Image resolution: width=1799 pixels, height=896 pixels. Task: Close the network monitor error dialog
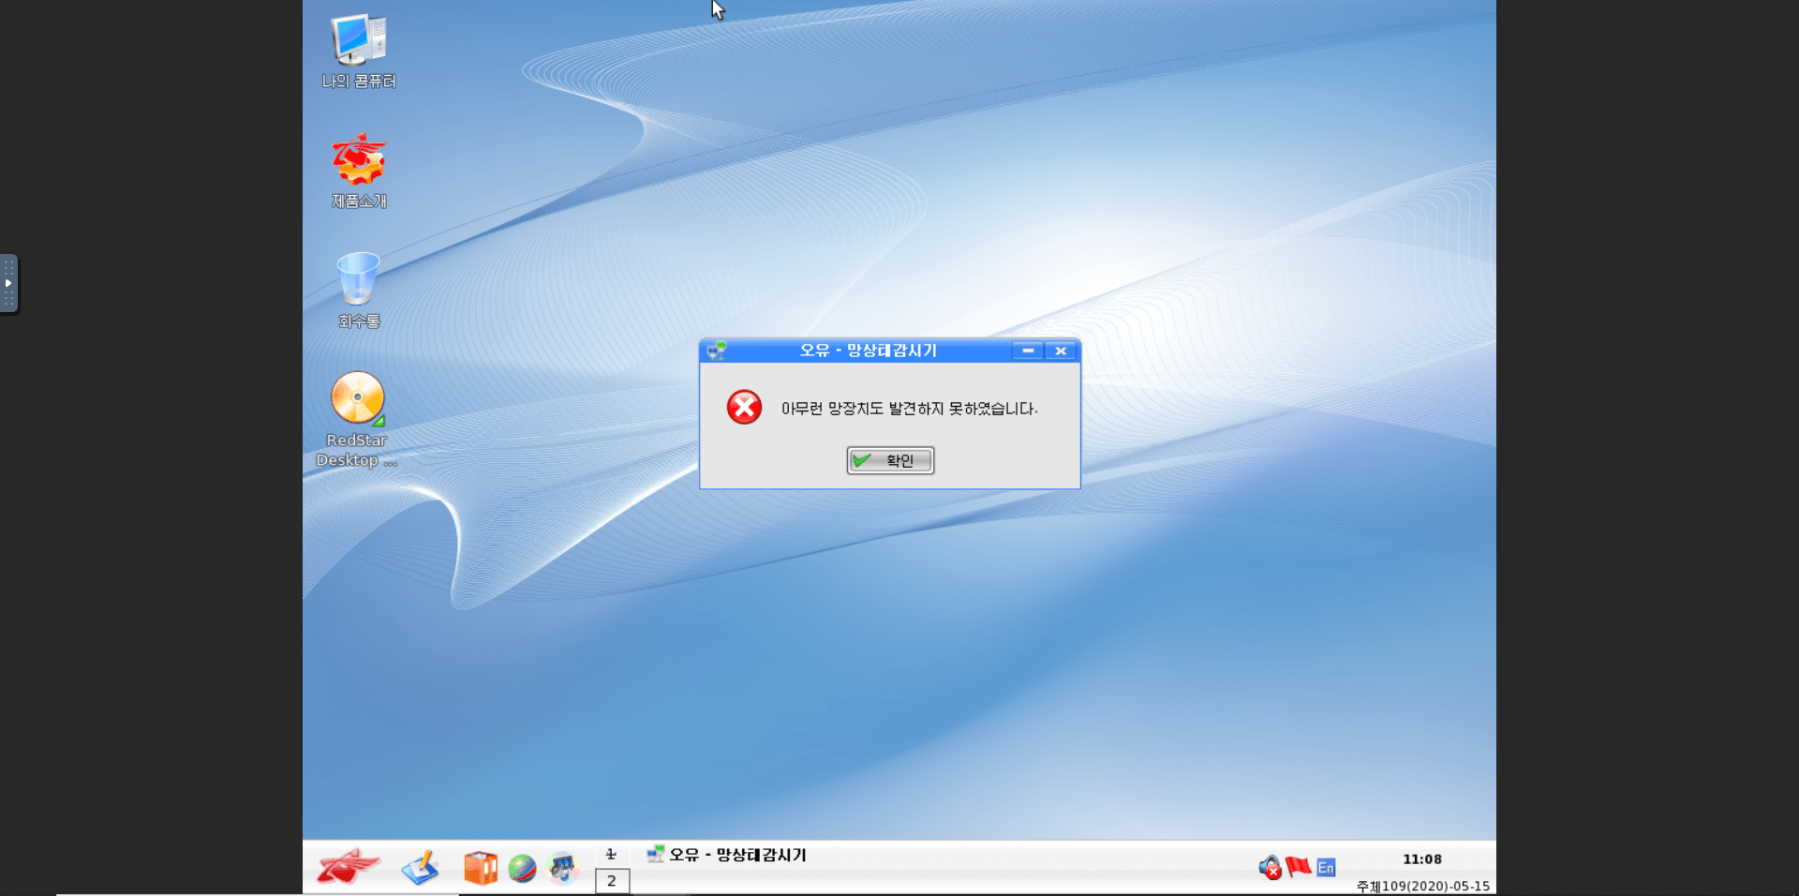pyautogui.click(x=1061, y=351)
